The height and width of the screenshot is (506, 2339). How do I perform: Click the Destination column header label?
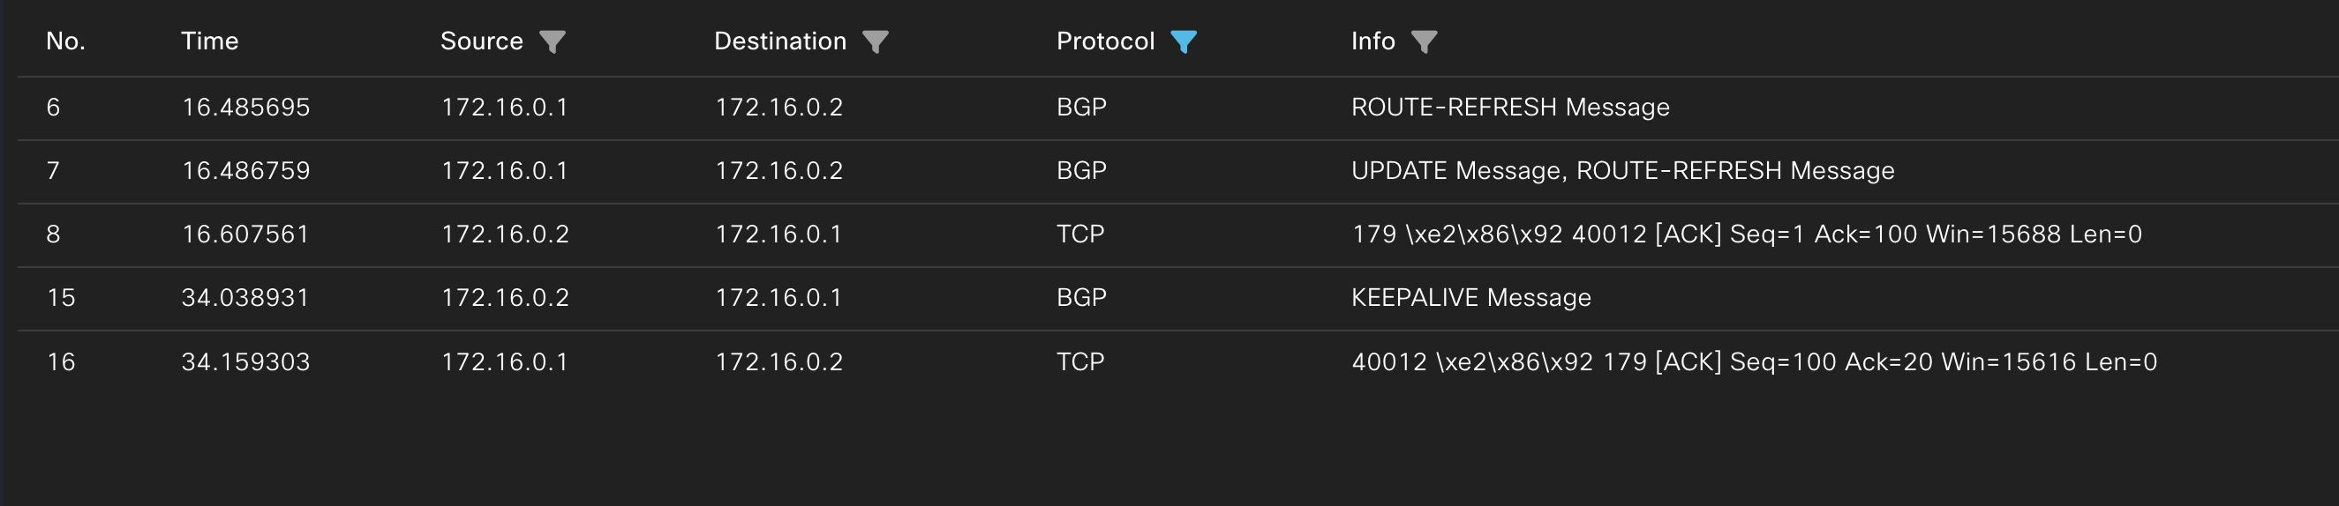coord(781,41)
